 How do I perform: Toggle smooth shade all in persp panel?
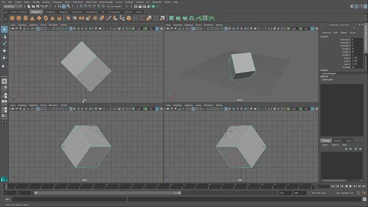pos(226,29)
